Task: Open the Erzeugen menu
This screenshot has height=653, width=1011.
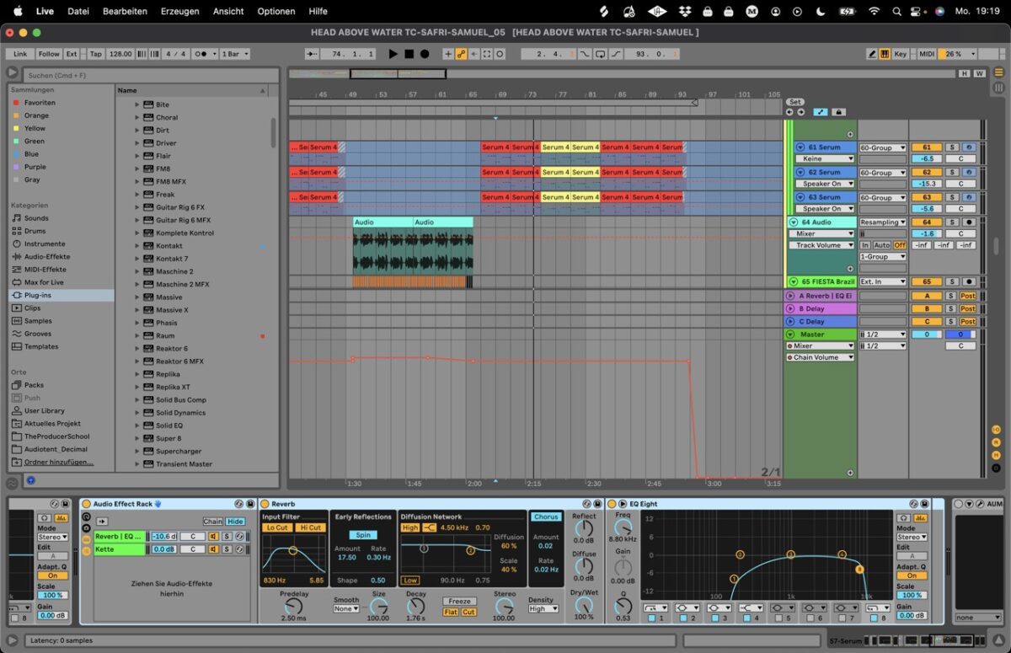Action: 179,11
